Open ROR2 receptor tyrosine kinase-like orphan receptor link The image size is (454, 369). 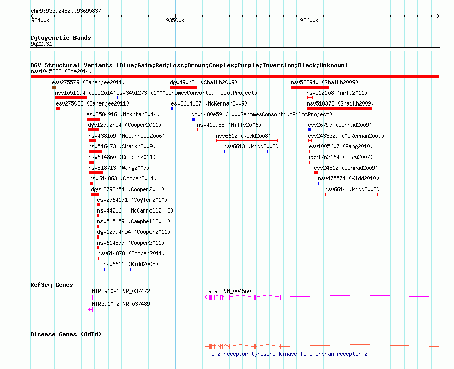[288, 354]
